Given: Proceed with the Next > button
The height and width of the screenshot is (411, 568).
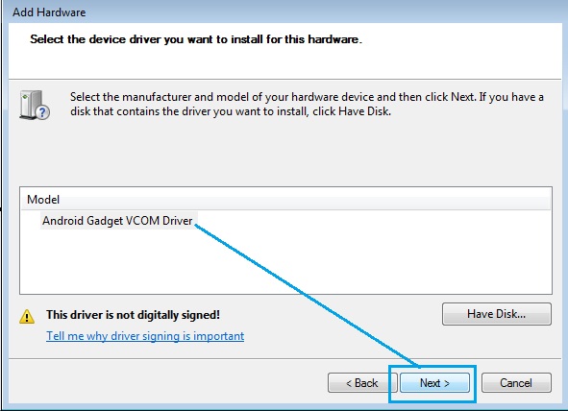Looking at the screenshot, I should click(x=434, y=383).
